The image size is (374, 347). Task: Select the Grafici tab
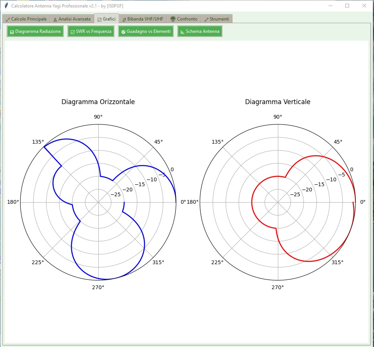(x=107, y=19)
